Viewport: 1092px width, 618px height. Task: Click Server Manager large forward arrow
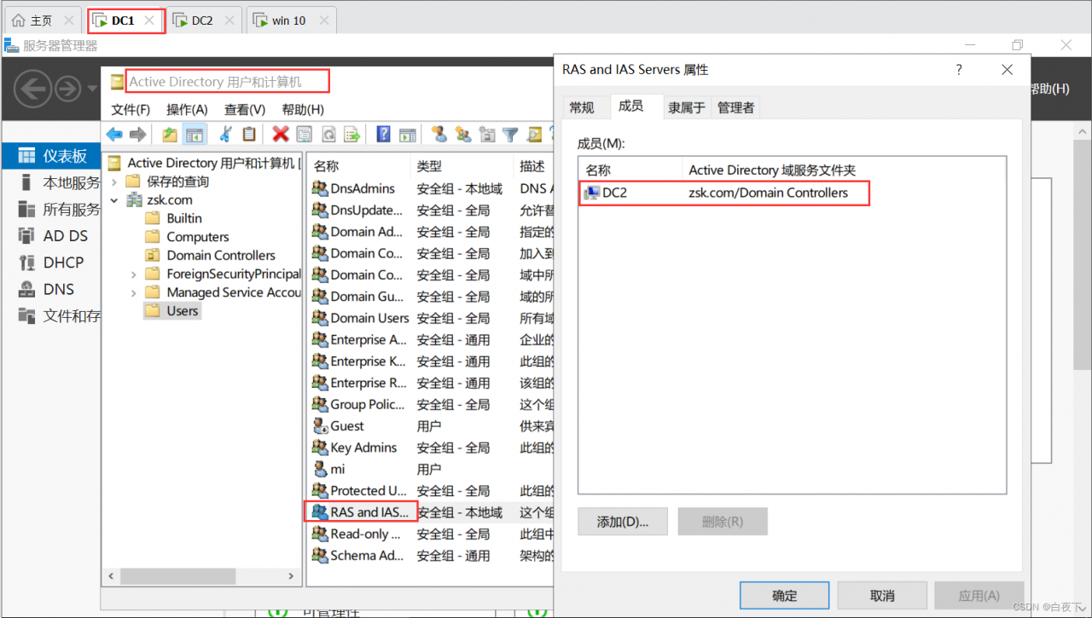tap(67, 88)
